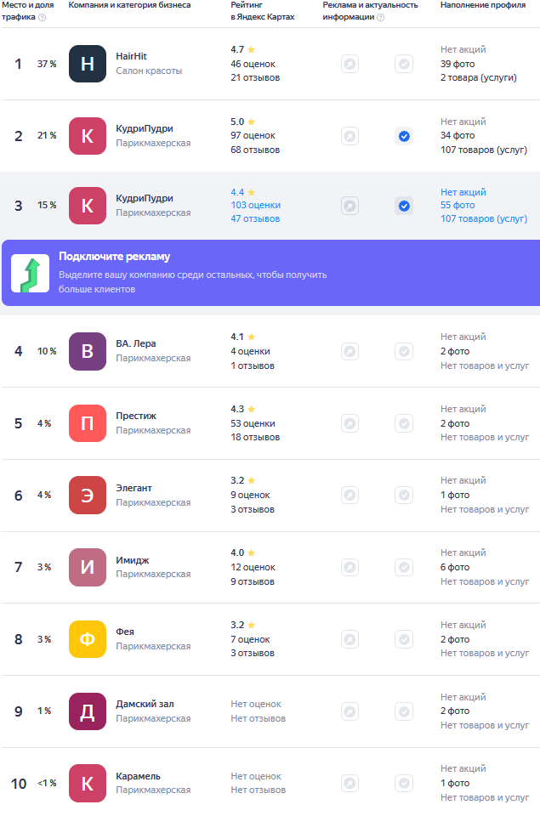Click the gray verification checkmark in Дамский зал row
Image resolution: width=540 pixels, height=816 pixels.
(404, 711)
